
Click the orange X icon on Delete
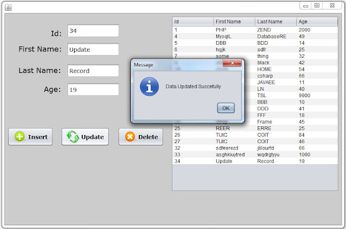130,137
